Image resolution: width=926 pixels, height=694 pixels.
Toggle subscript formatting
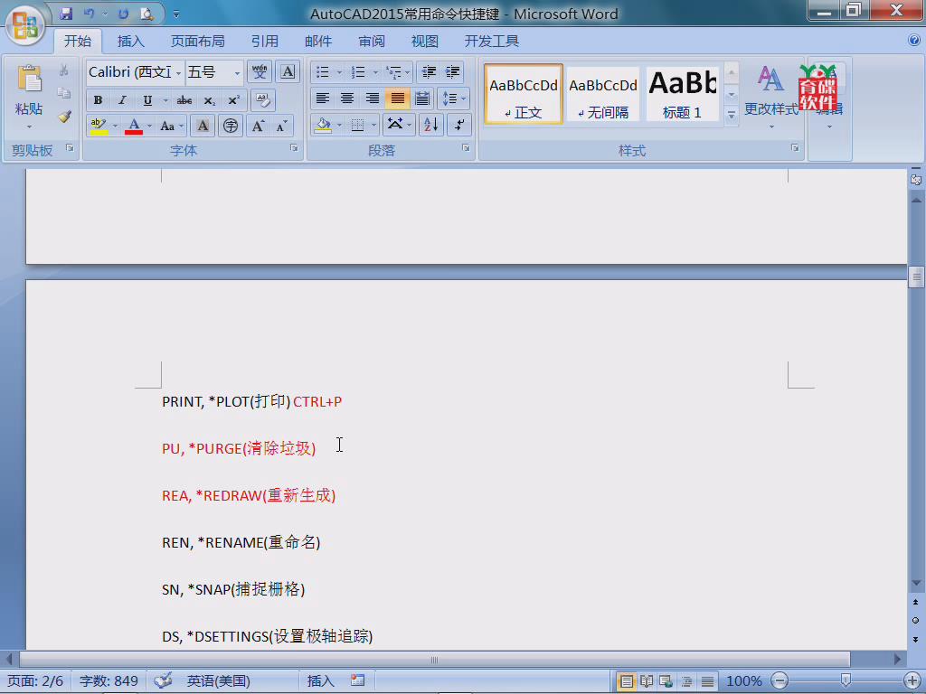209,100
